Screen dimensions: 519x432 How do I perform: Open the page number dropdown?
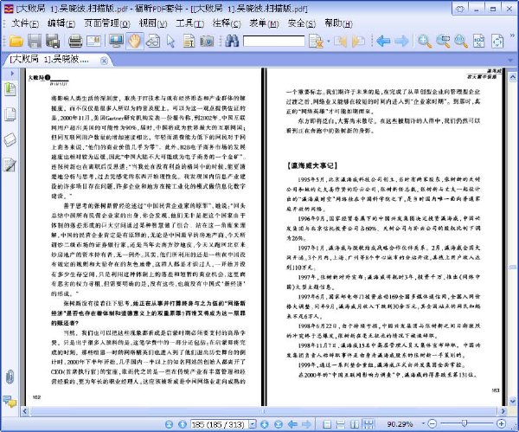(253, 424)
